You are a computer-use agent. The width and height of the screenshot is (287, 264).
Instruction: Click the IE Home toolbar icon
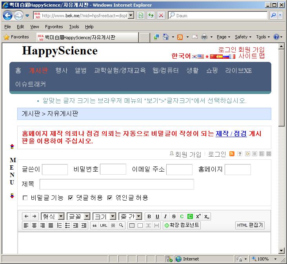(165, 37)
